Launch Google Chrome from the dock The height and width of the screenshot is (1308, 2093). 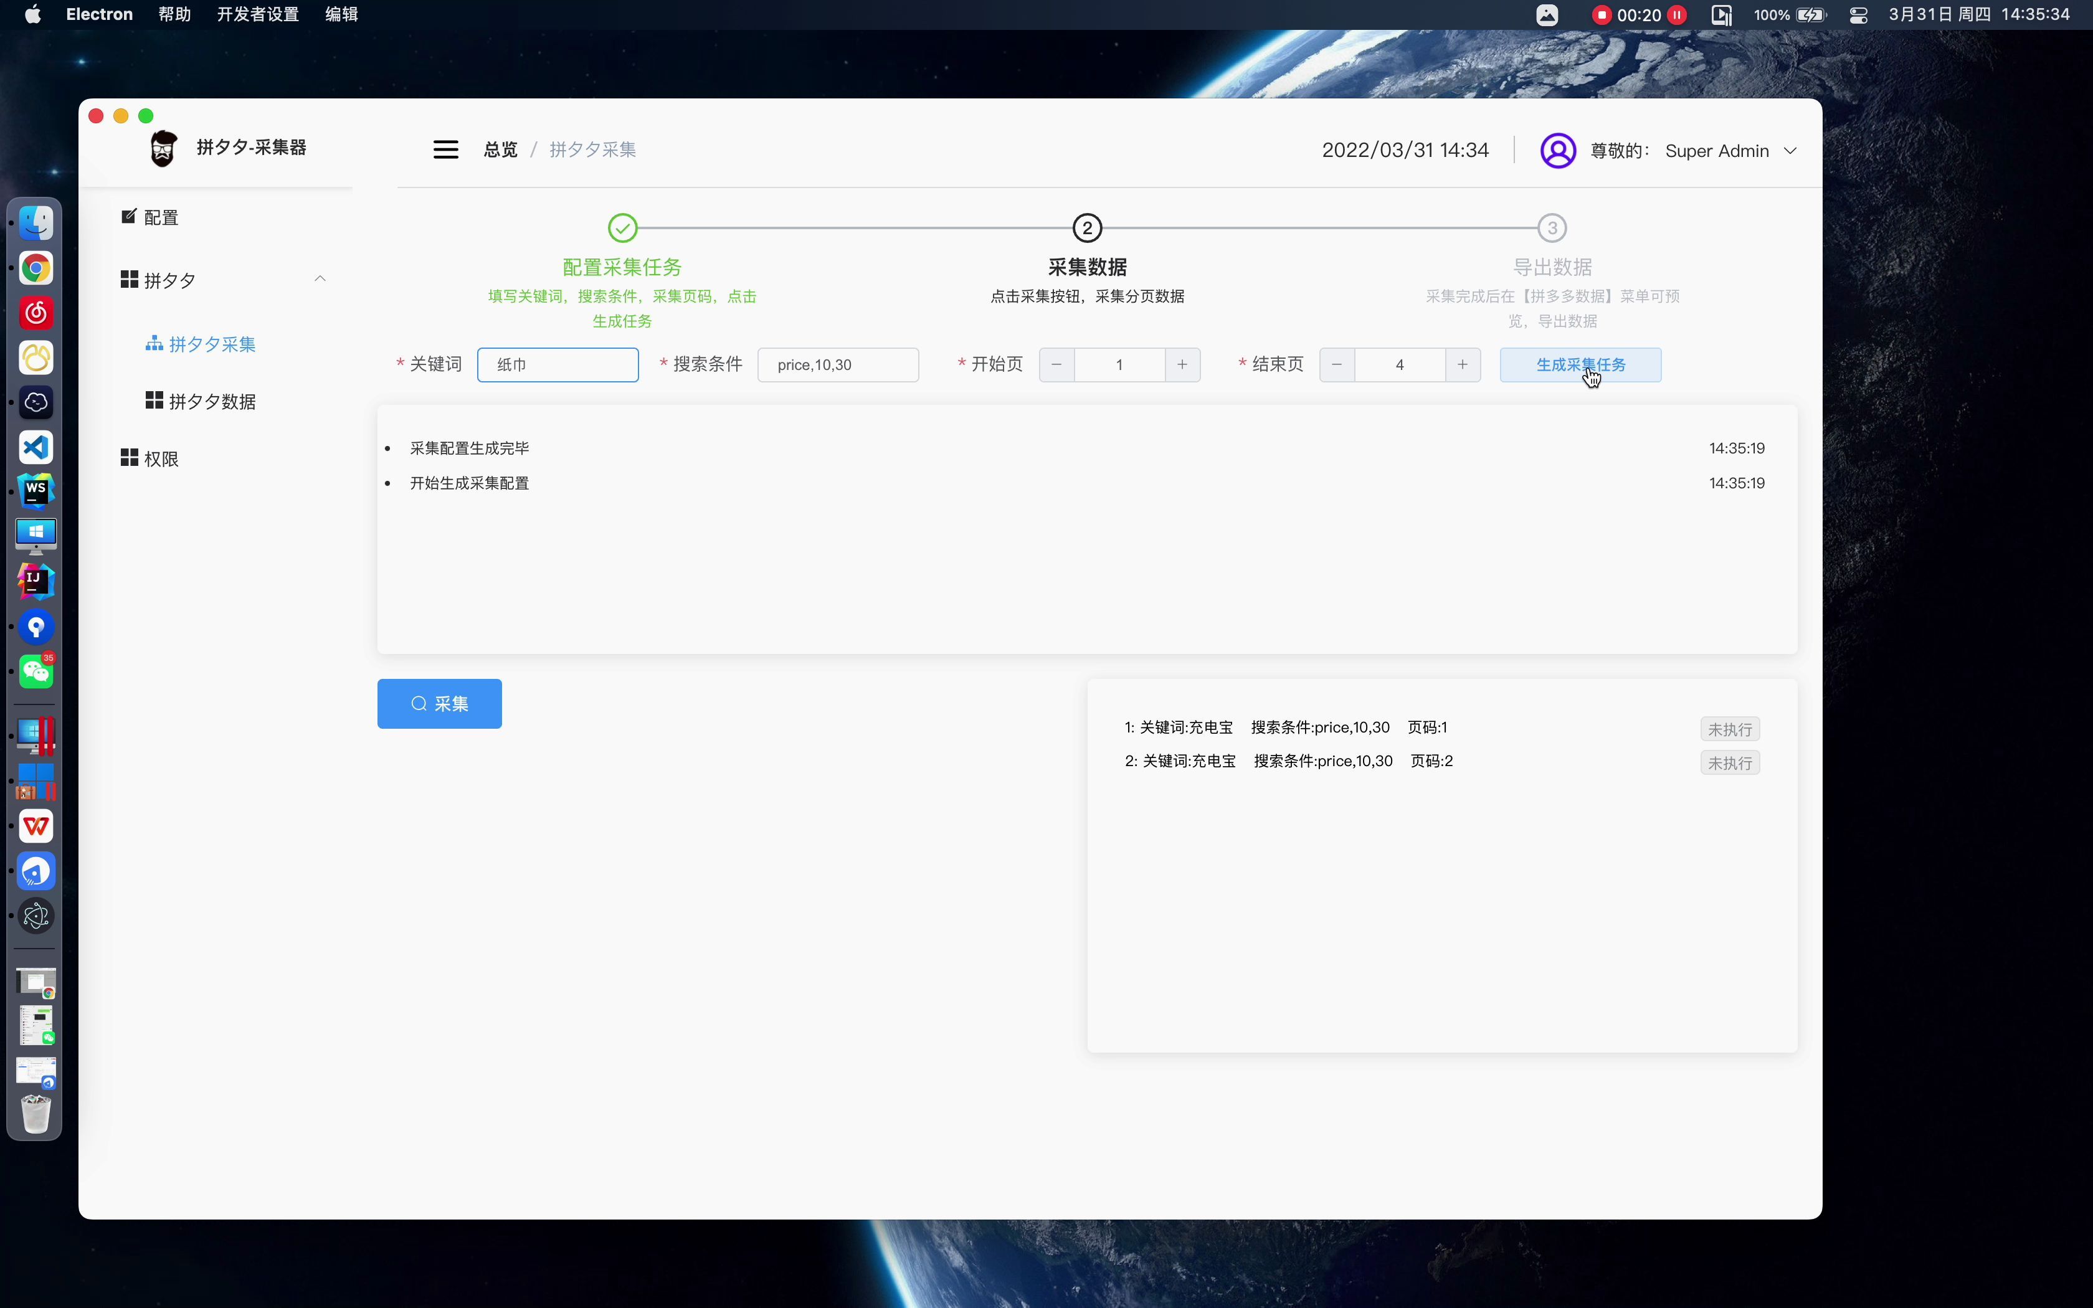click(36, 268)
